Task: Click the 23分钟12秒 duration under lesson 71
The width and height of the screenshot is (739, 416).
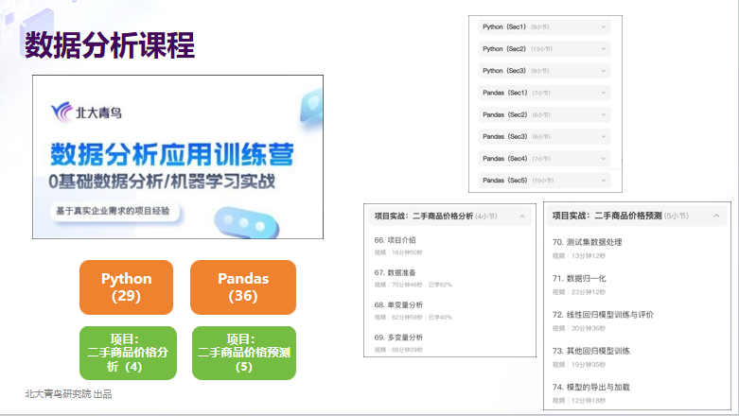Action: tap(589, 292)
